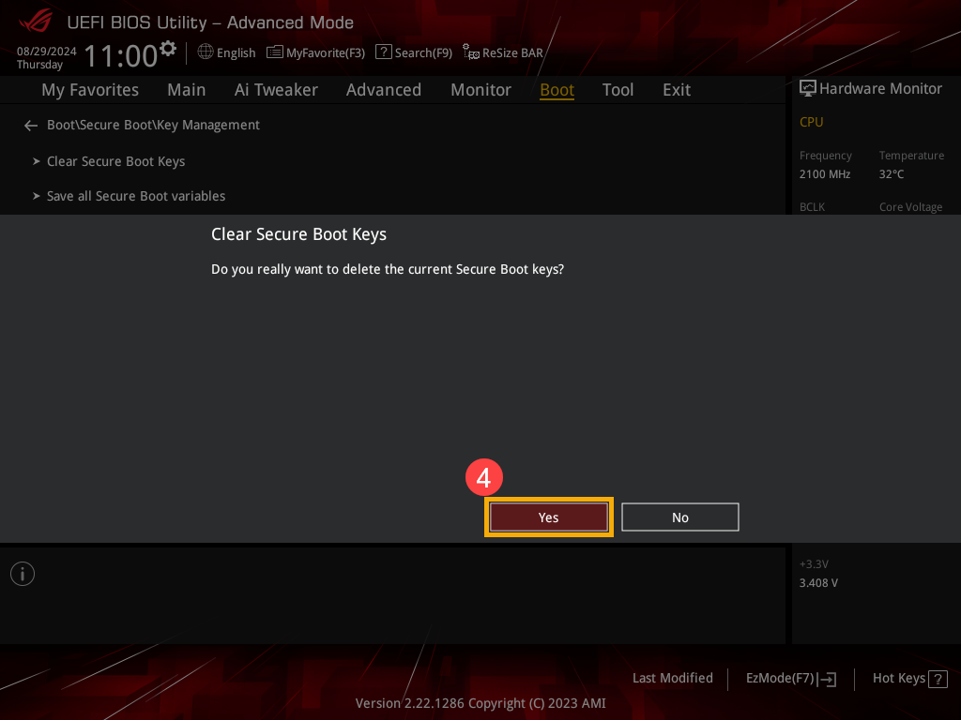Go to the Monitor tab
Image resolution: width=961 pixels, height=720 pixels.
click(x=480, y=90)
